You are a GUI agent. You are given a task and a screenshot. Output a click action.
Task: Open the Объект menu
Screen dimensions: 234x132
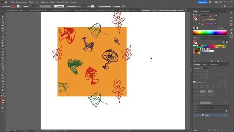[31, 2]
